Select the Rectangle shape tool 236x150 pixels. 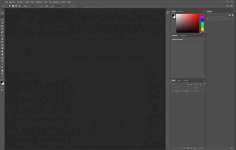click(2, 67)
